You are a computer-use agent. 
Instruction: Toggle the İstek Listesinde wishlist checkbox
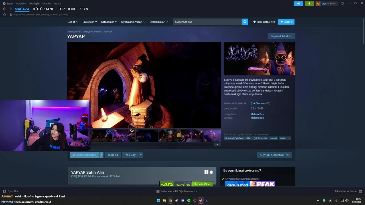[x=74, y=155]
